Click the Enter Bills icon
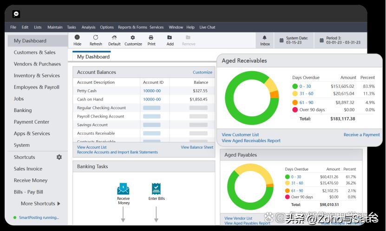Screen dimensions: 386x231 156,189
